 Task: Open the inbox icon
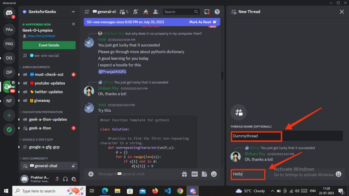click(x=207, y=12)
